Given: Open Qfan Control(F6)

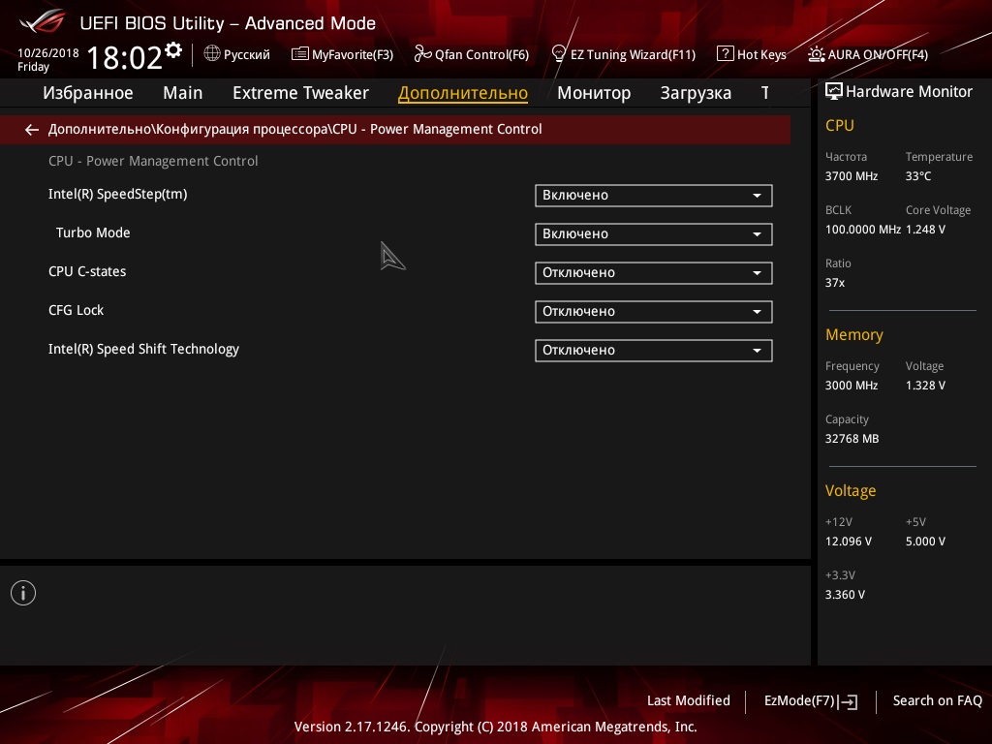Looking at the screenshot, I should point(472,54).
